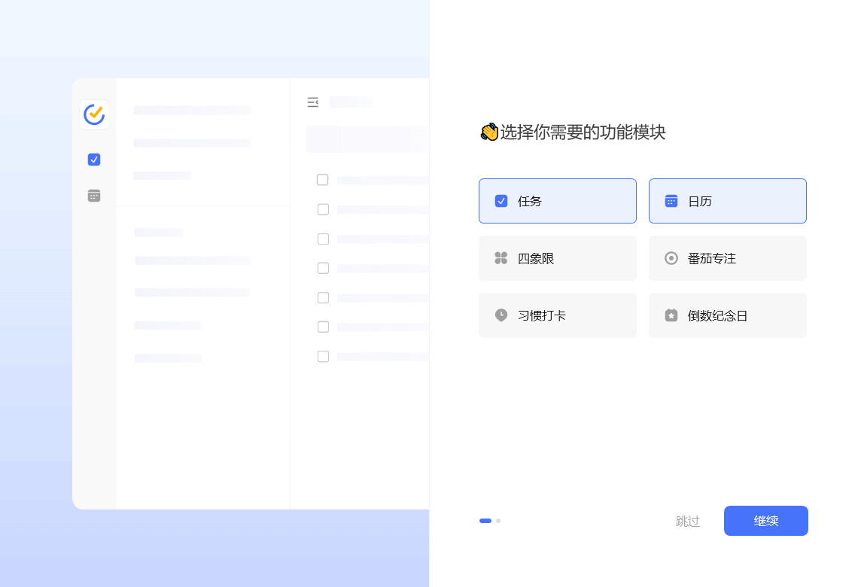
Task: Skip setup via 跳过
Action: 688,522
